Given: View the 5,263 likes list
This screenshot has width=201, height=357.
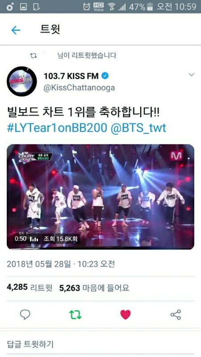Looking at the screenshot, I should click(x=94, y=288).
